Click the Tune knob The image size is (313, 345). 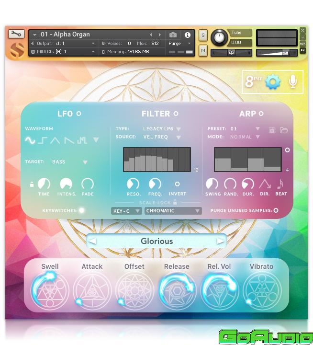click(219, 37)
